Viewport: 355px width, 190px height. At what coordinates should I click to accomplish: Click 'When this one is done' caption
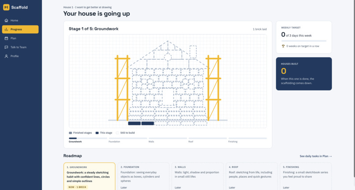point(297,81)
